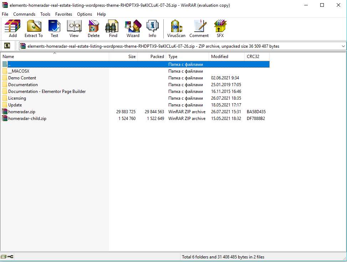Click the SFX toolbar icon
This screenshot has height=262, width=347.
click(x=220, y=28)
